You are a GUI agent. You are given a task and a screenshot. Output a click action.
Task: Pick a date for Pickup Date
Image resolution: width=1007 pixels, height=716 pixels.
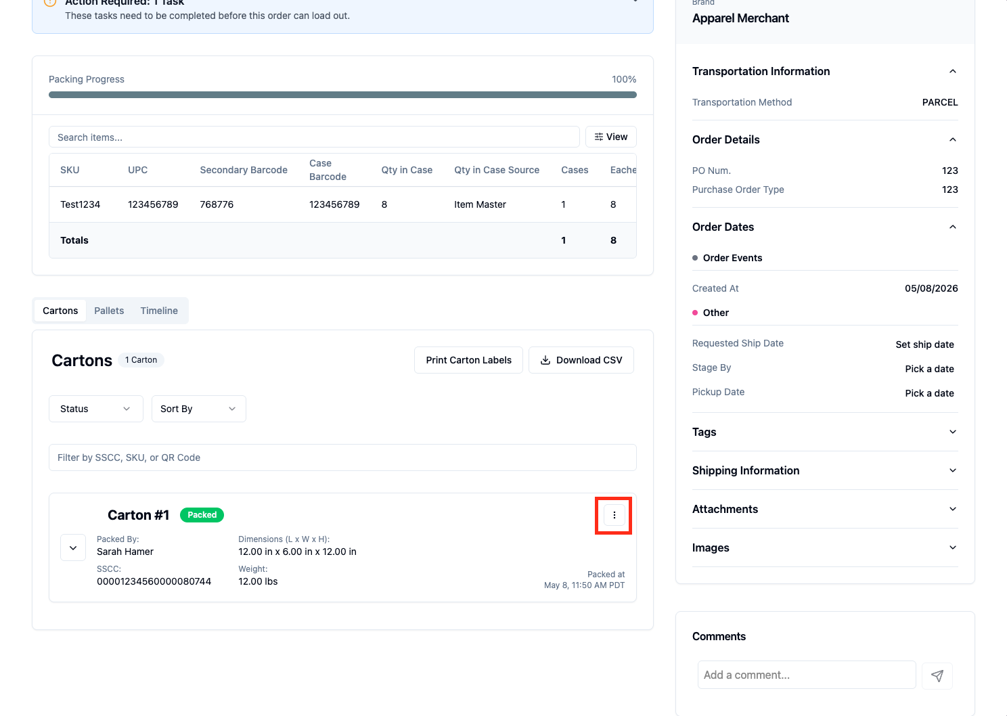point(929,393)
